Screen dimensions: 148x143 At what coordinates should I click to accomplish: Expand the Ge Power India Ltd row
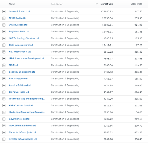pos(4,92)
